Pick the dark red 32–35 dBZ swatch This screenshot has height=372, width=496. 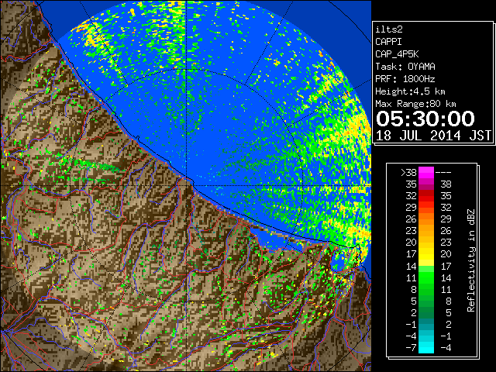(x=426, y=196)
